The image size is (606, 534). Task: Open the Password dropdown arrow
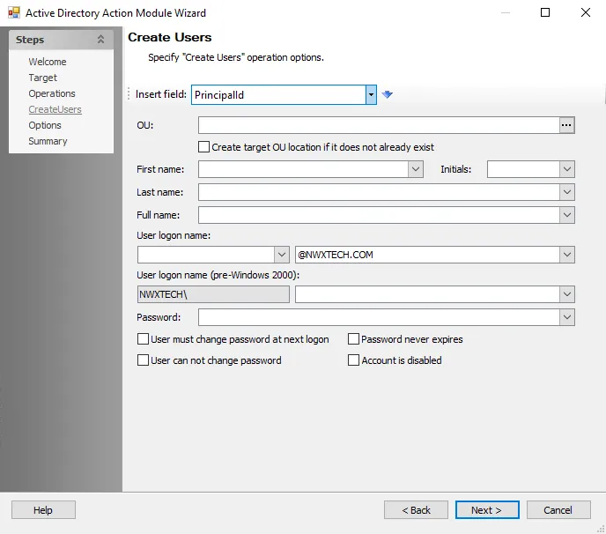coord(567,317)
